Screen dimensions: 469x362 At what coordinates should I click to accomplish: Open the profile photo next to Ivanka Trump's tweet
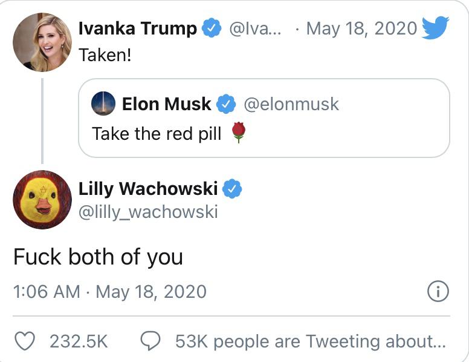pyautogui.click(x=42, y=42)
